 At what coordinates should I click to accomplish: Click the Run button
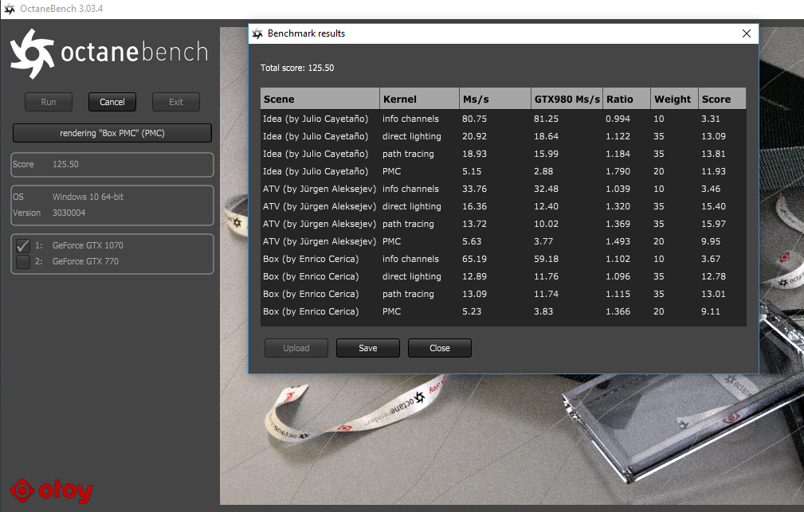[x=49, y=102]
